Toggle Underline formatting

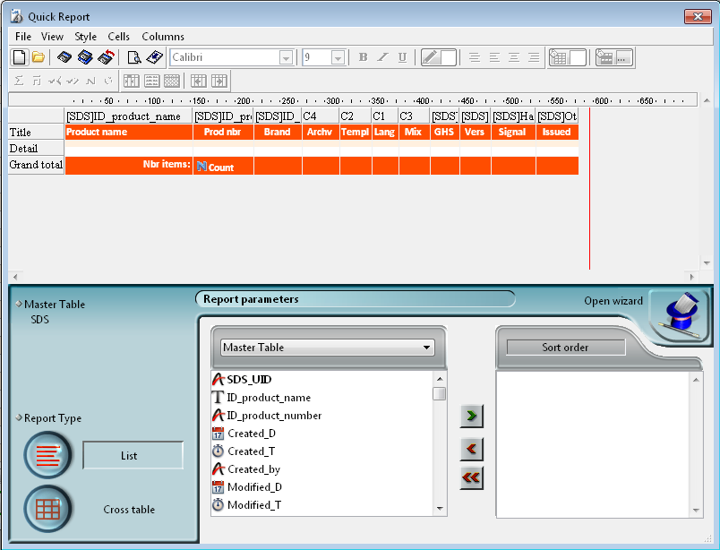pos(403,57)
